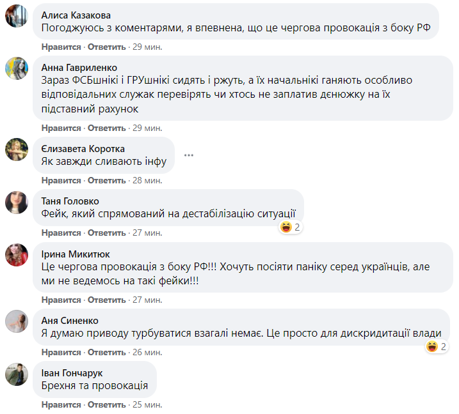Click Нравится under Єлизавета Коротка's comment

[61, 181]
